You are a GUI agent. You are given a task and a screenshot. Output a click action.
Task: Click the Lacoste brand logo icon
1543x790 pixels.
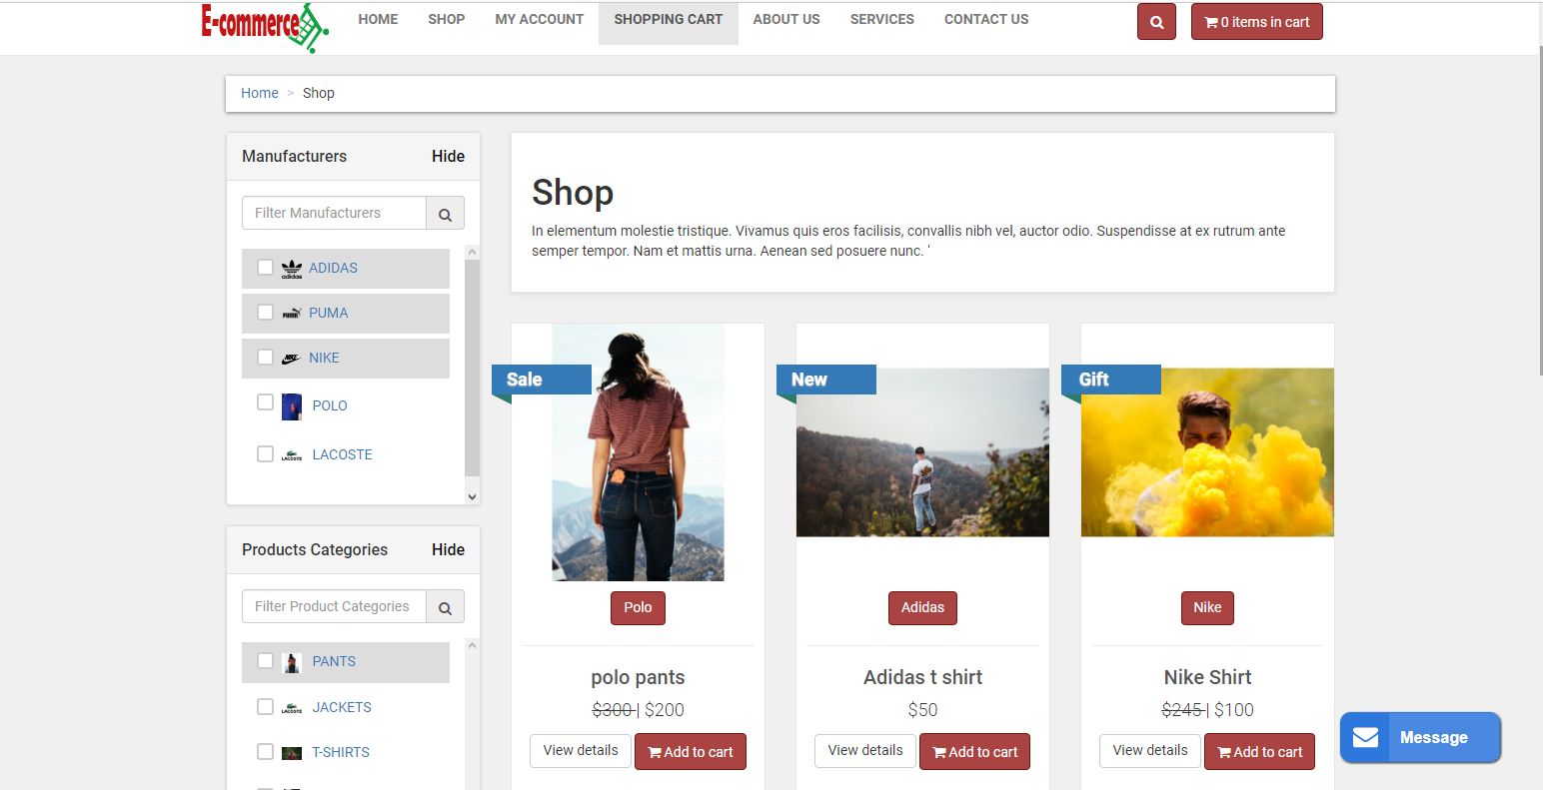tap(292, 455)
